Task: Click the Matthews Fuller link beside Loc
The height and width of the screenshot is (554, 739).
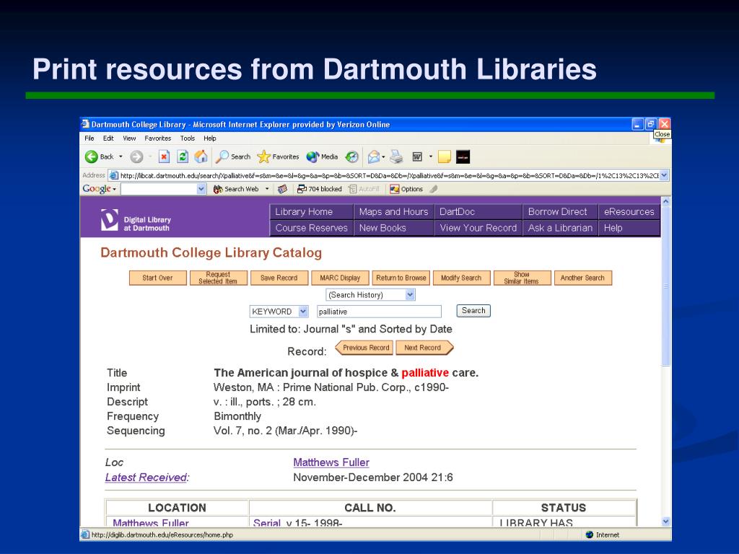Action: (331, 462)
